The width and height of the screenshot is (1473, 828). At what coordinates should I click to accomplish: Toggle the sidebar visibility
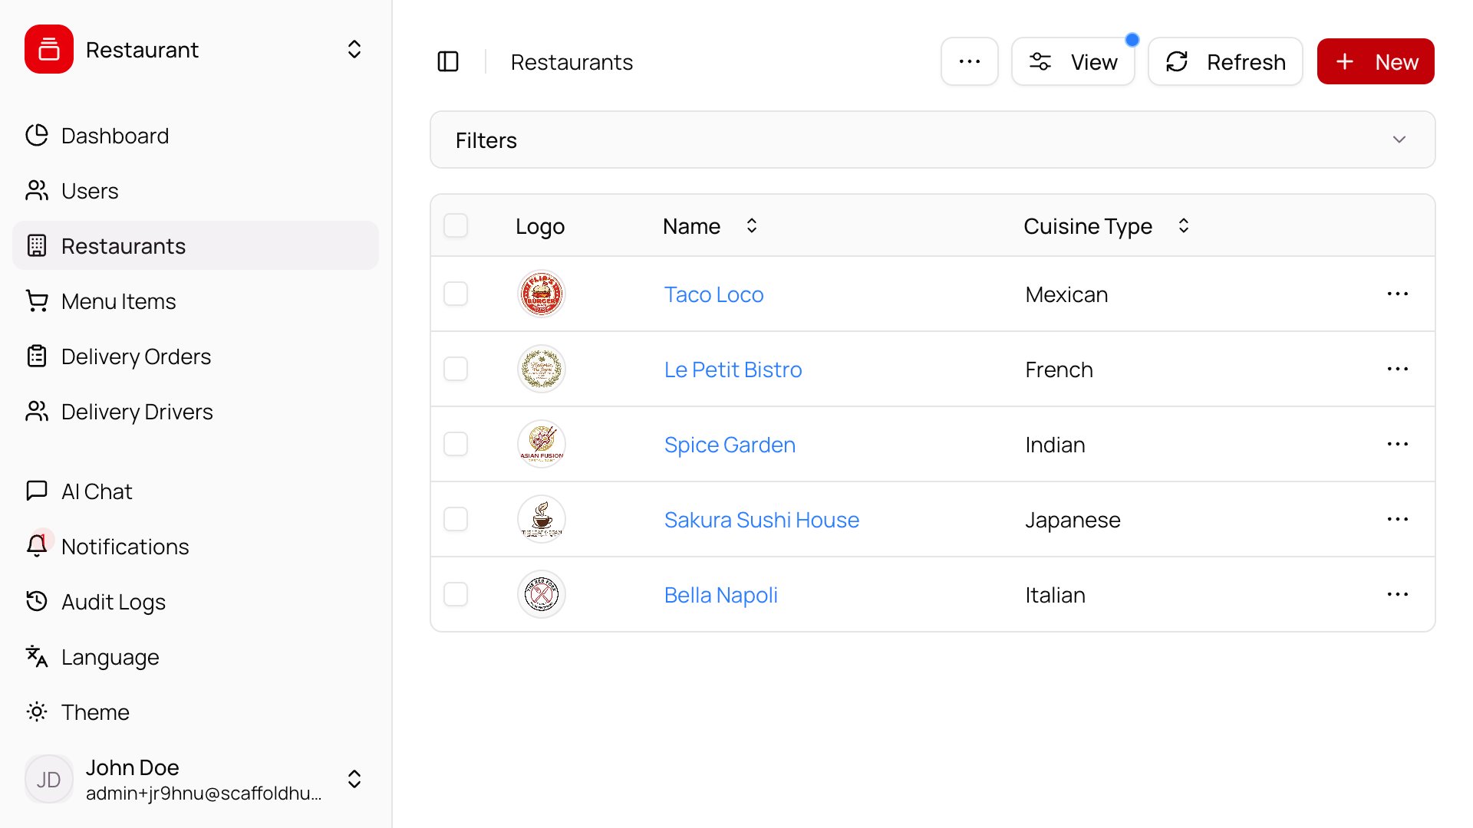point(448,61)
